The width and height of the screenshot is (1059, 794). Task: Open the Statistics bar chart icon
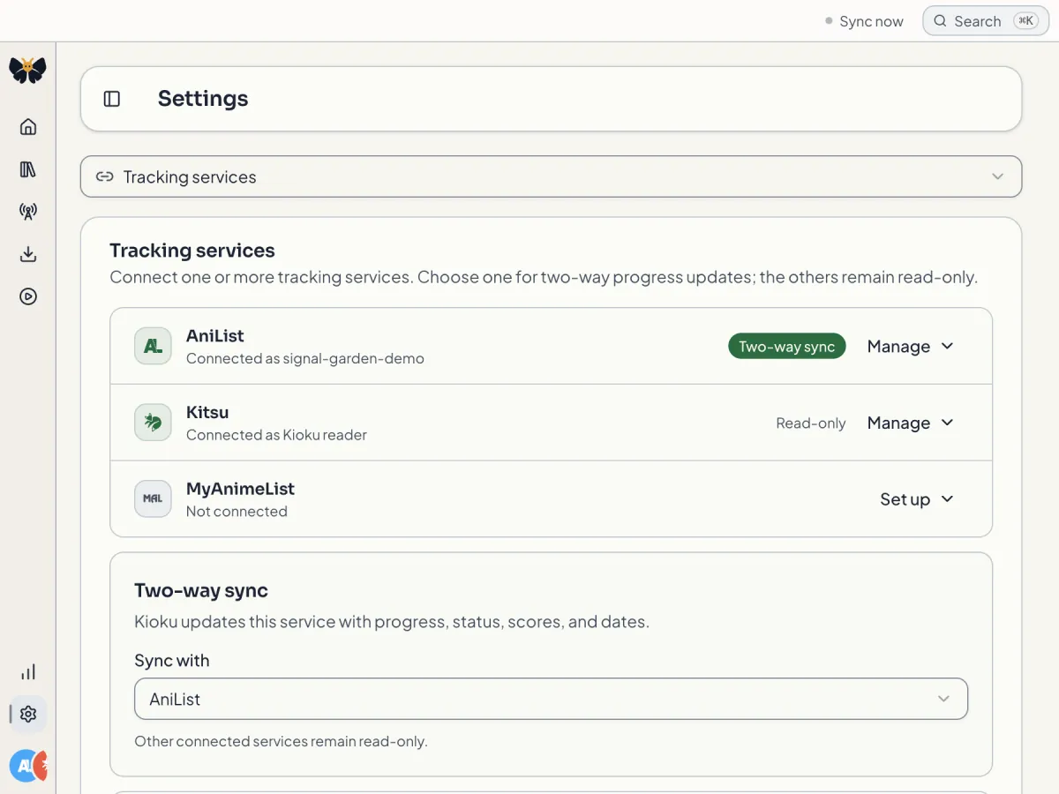[x=28, y=672]
